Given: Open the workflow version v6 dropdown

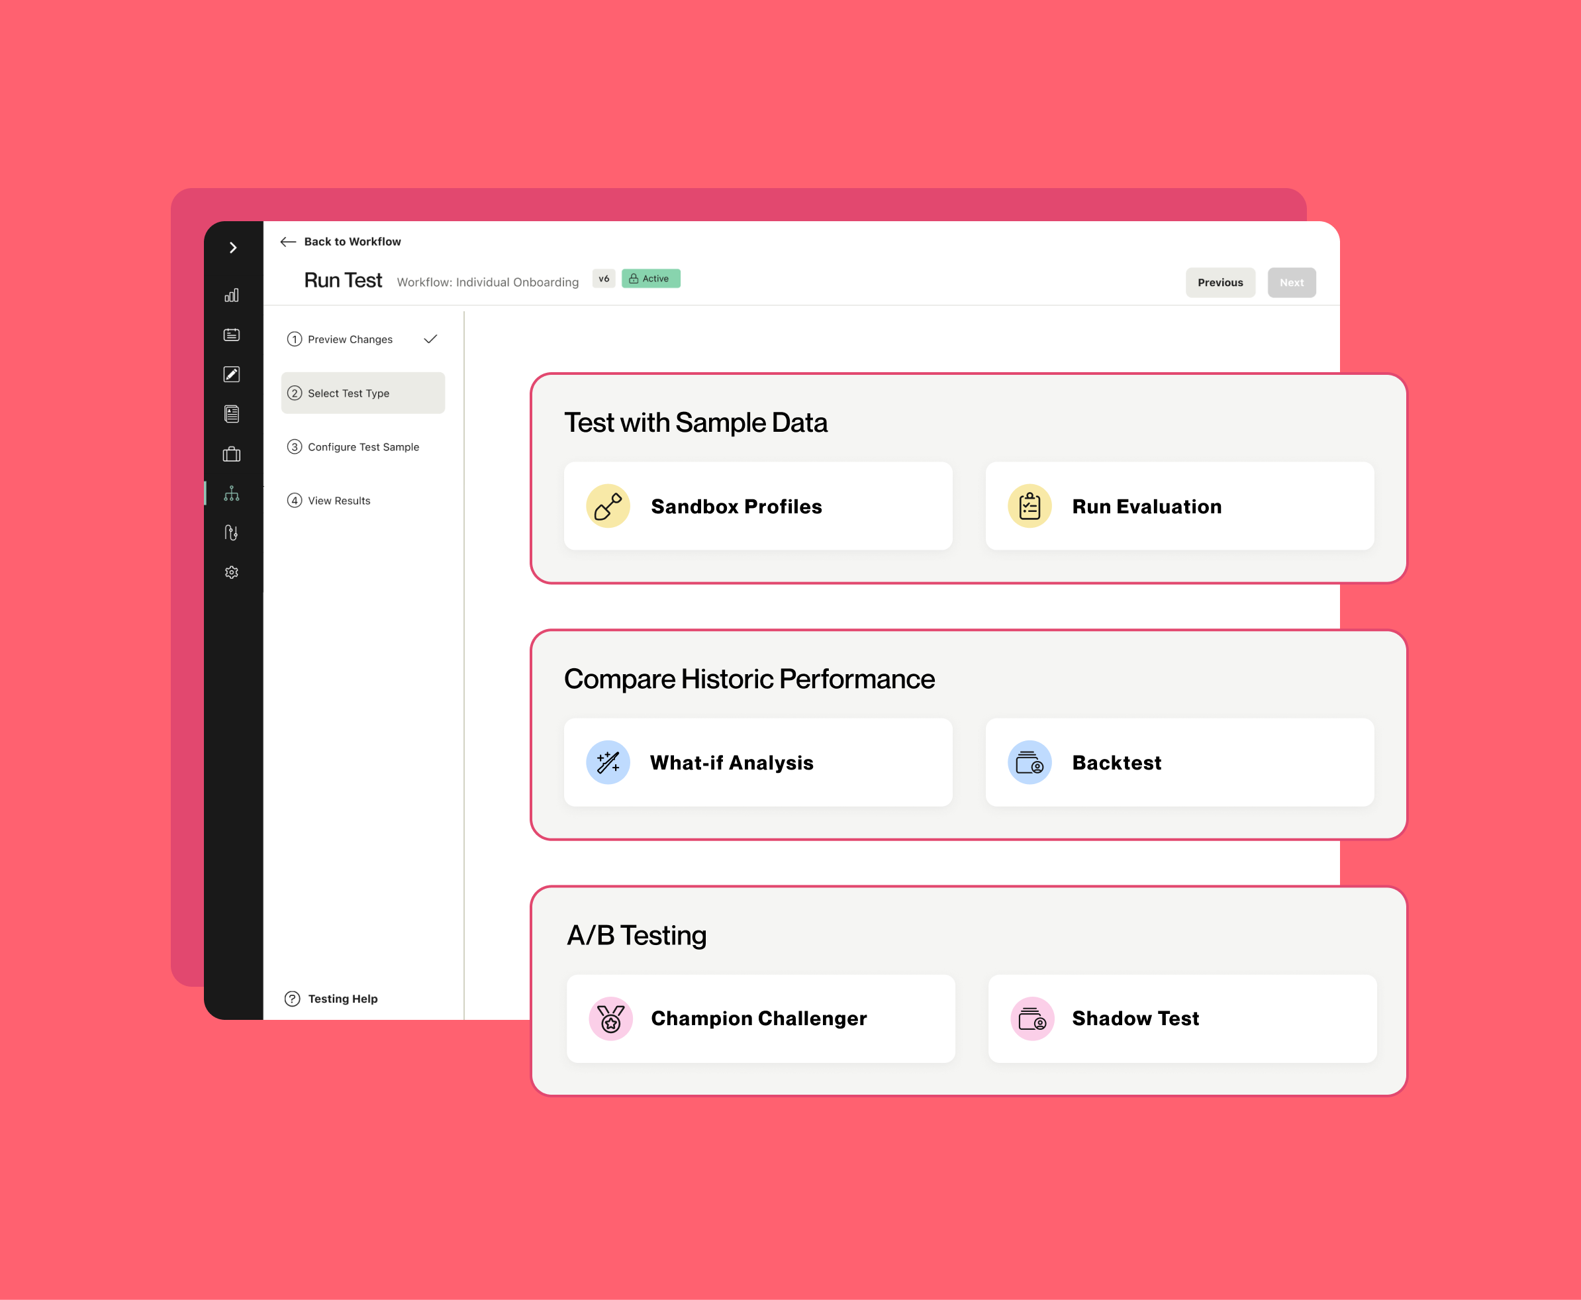Looking at the screenshot, I should [604, 278].
